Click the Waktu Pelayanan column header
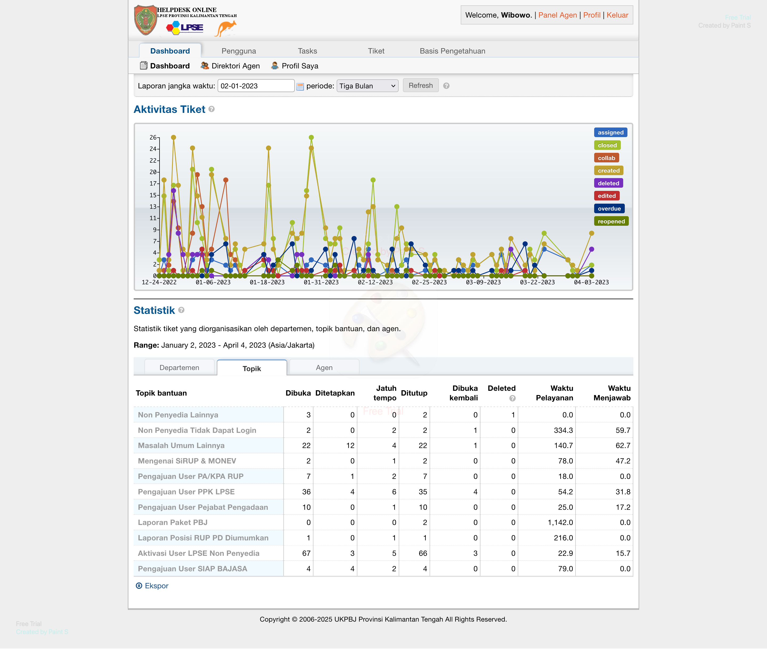The height and width of the screenshot is (649, 767). click(554, 393)
